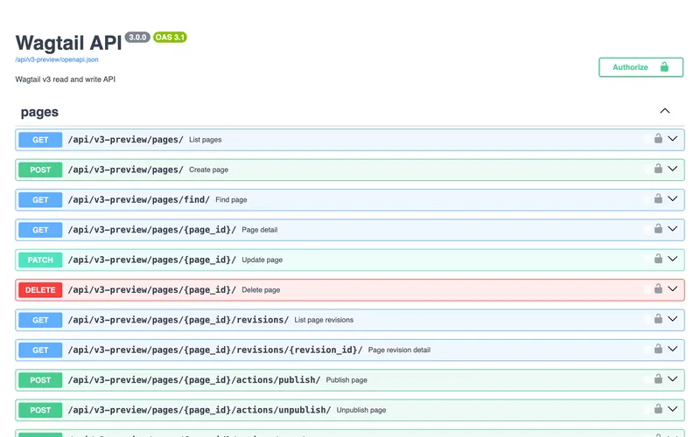Image resolution: width=700 pixels, height=437 pixels.
Task: Click the GET badge for Page revision detail
Action: [40, 350]
